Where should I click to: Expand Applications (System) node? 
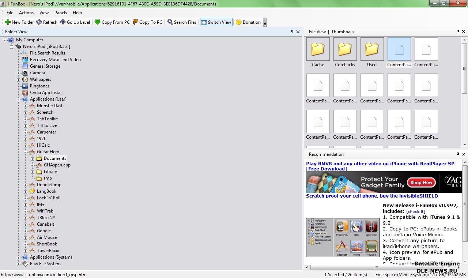click(x=19, y=257)
